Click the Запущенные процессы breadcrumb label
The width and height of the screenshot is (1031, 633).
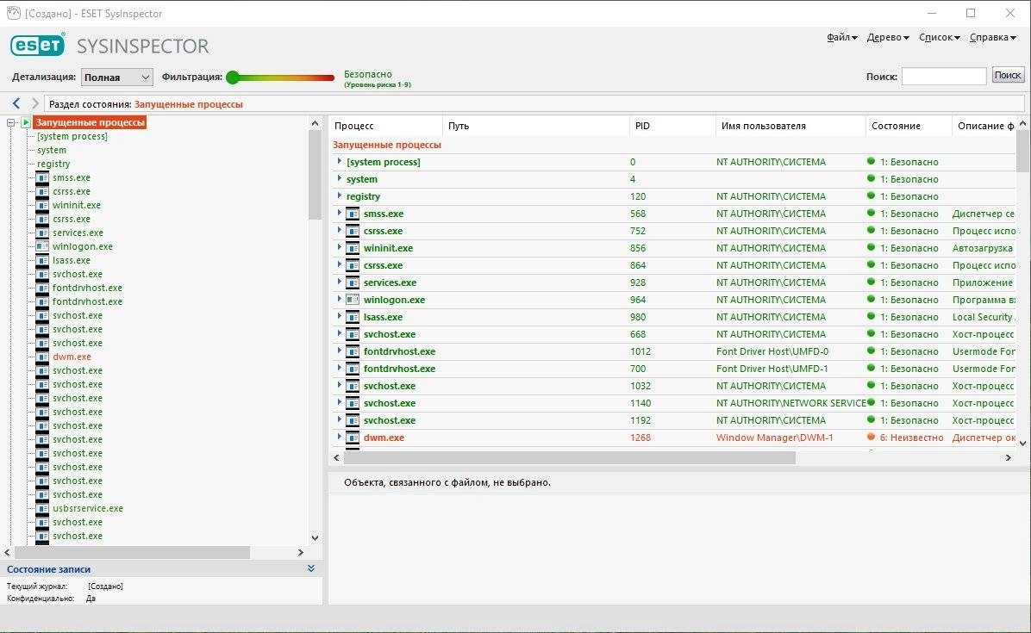point(189,103)
